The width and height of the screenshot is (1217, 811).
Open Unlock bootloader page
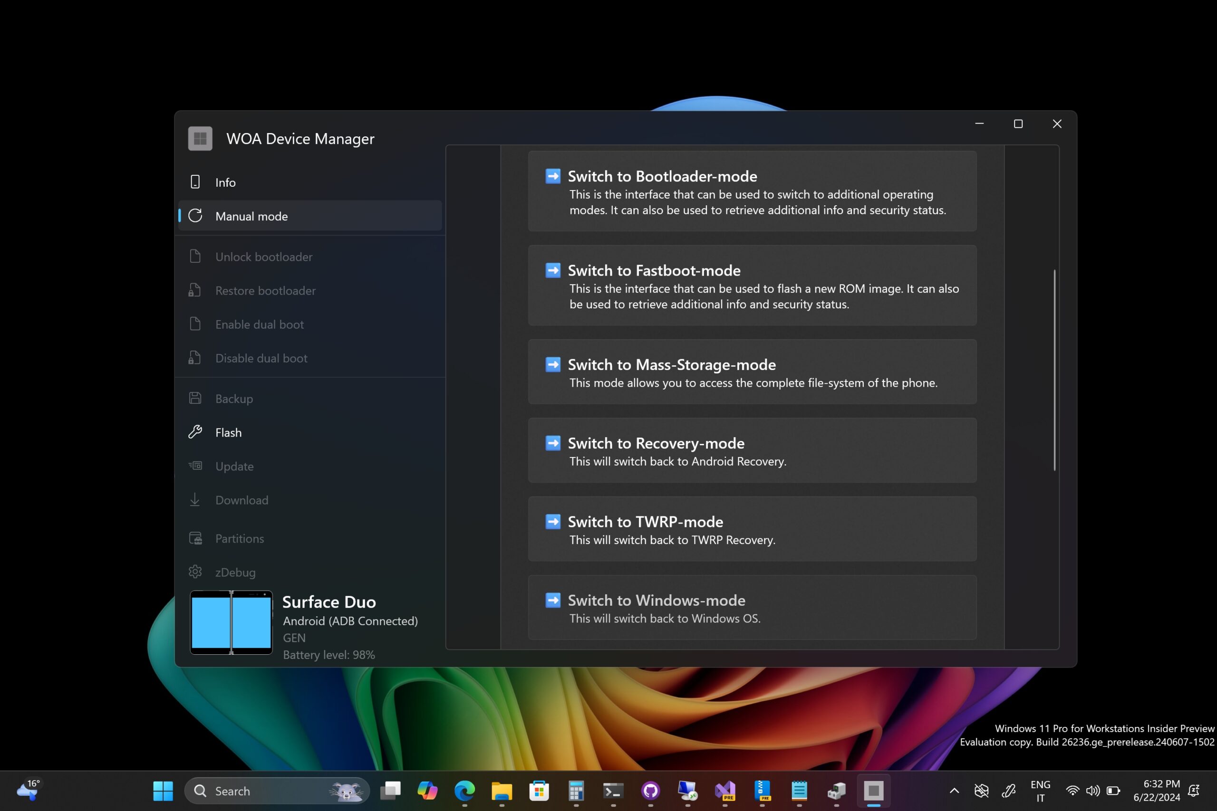[310, 257]
